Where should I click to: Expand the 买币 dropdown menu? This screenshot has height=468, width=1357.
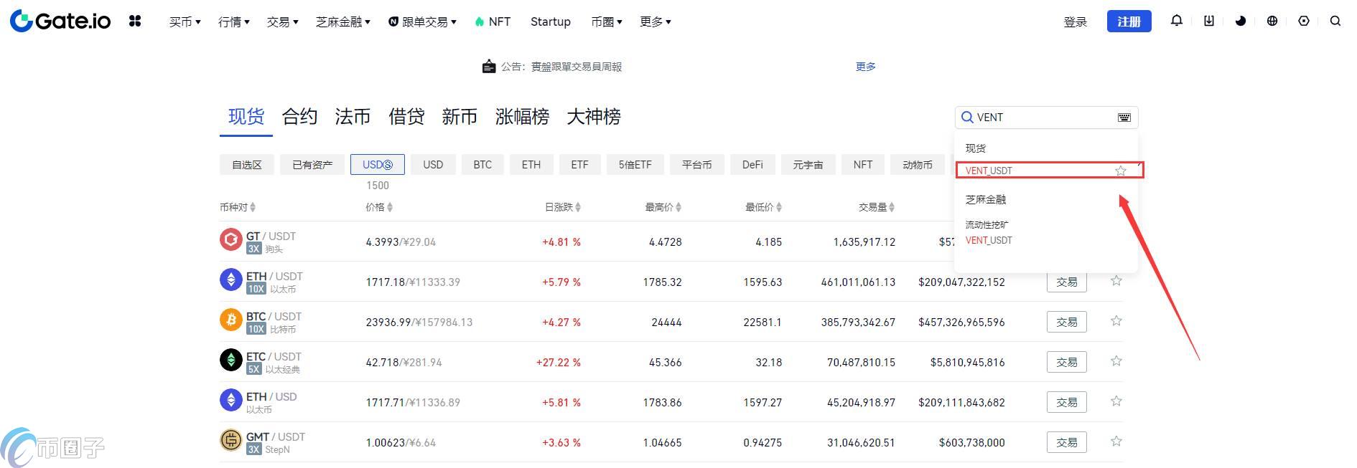(185, 22)
